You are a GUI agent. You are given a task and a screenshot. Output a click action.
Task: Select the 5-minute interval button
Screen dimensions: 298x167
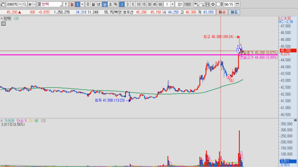(x=133, y=4)
